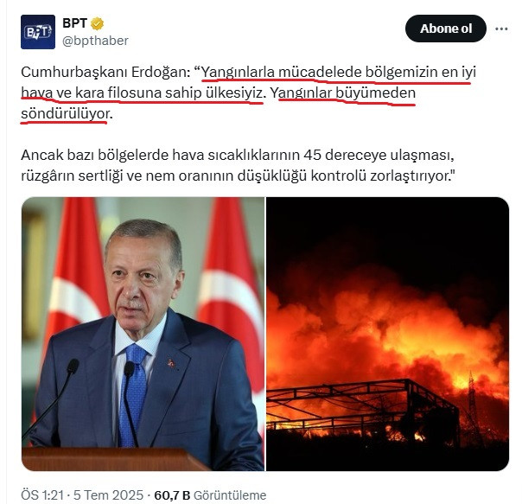Click the 'kontrolü zorlaştırıyor' closing text
The width and height of the screenshot is (522, 504).
point(383,175)
